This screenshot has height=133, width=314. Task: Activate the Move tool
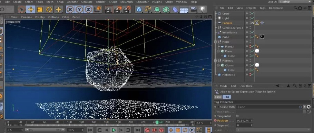click(31, 9)
